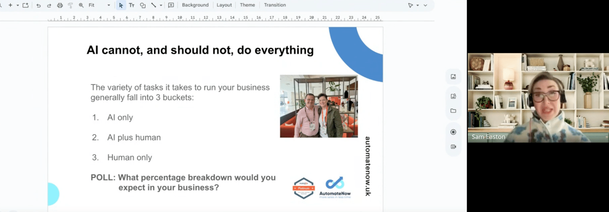
Task: Choose the Shape insert tool
Action: [x=143, y=5]
